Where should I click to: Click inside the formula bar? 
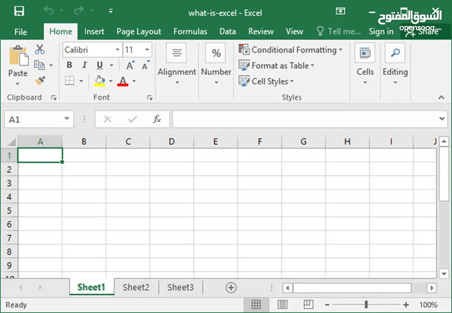pos(305,119)
